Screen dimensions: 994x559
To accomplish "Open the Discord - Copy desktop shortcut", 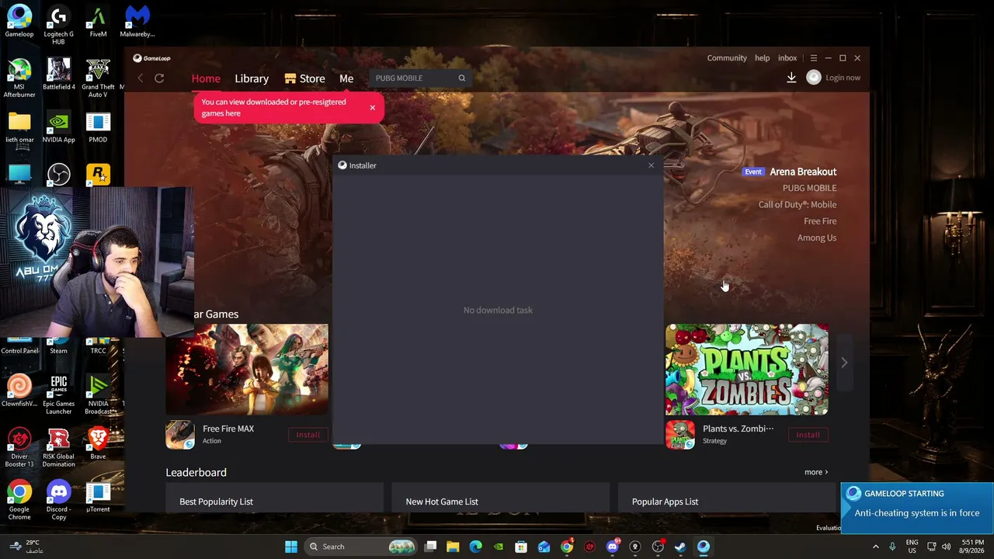I will (x=58, y=500).
